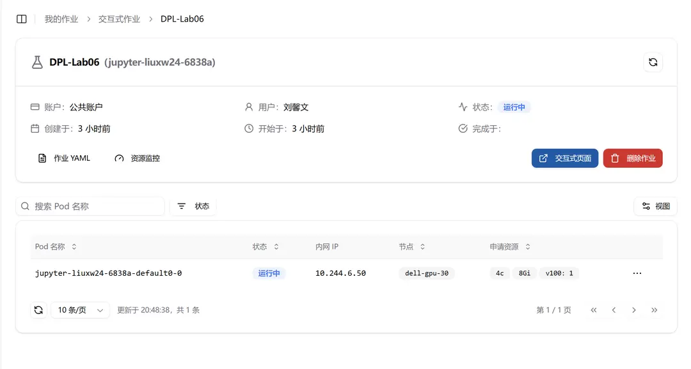
Task: Click the refresh icon in job header
Action: click(x=653, y=63)
